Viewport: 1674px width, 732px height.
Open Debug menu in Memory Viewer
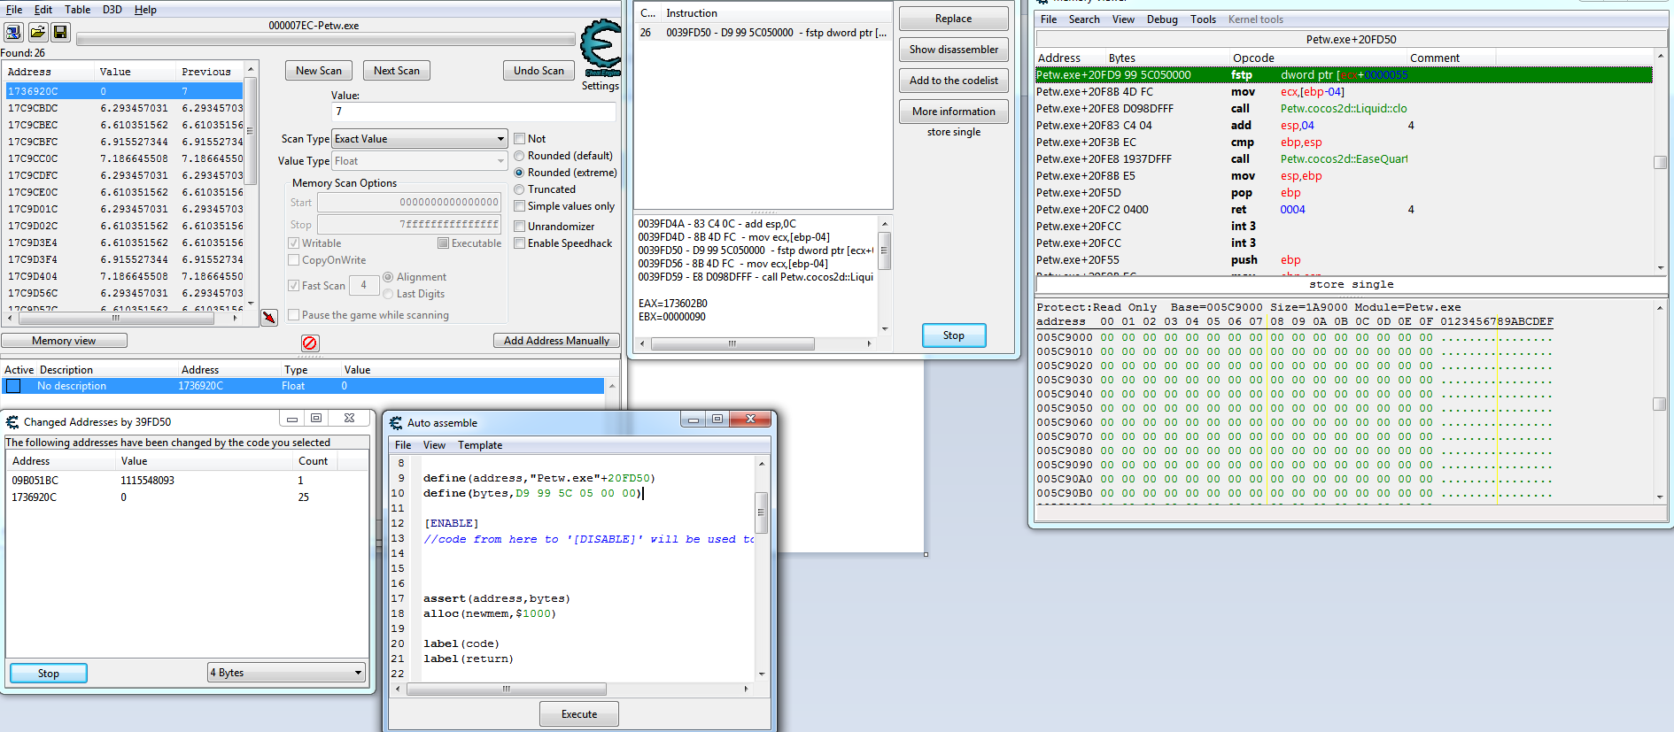tap(1162, 19)
